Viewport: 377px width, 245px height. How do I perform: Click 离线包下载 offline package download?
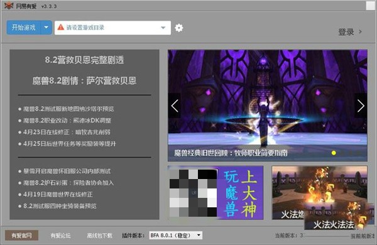pos(99,236)
